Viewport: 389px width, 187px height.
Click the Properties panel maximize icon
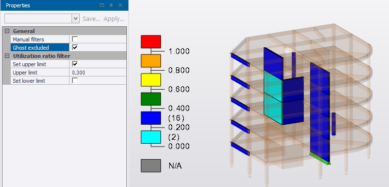tap(102, 5)
